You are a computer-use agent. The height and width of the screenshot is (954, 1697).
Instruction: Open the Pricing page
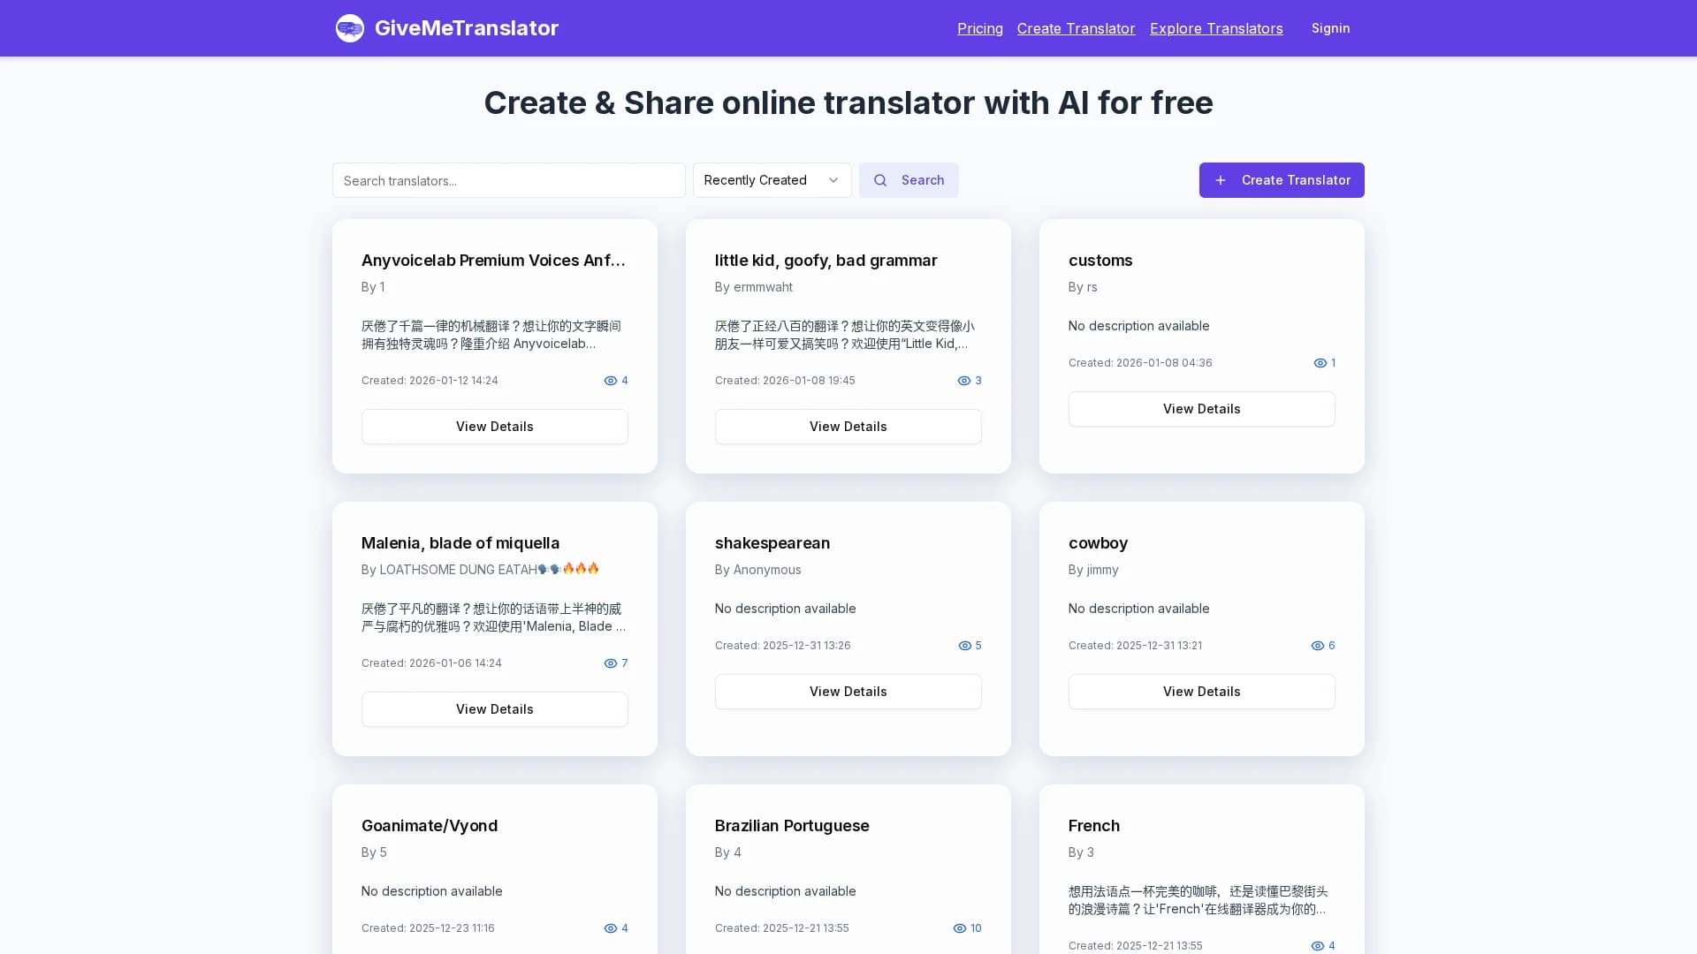(980, 28)
